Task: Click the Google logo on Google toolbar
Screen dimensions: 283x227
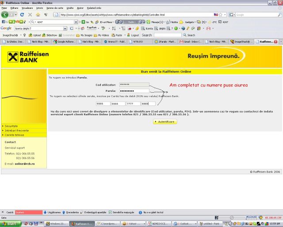Action: (6, 28)
